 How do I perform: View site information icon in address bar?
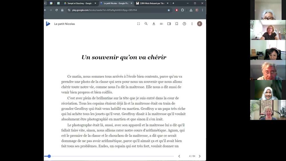pyautogui.click(x=69, y=10)
